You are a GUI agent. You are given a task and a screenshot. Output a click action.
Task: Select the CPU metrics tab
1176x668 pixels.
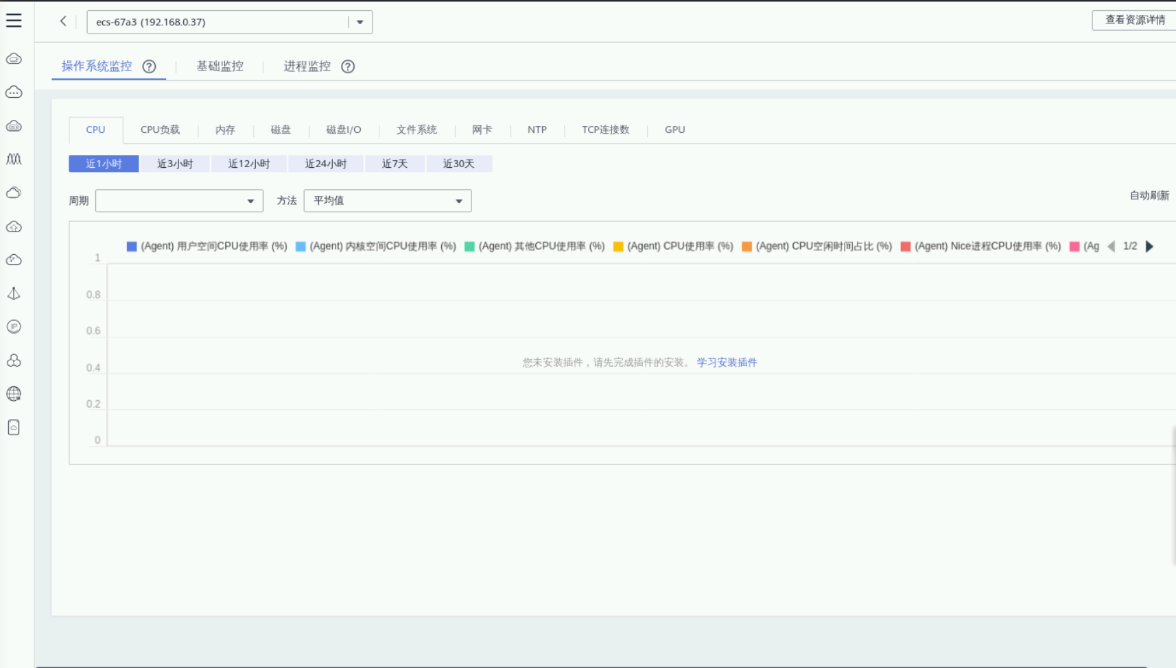[x=95, y=129]
